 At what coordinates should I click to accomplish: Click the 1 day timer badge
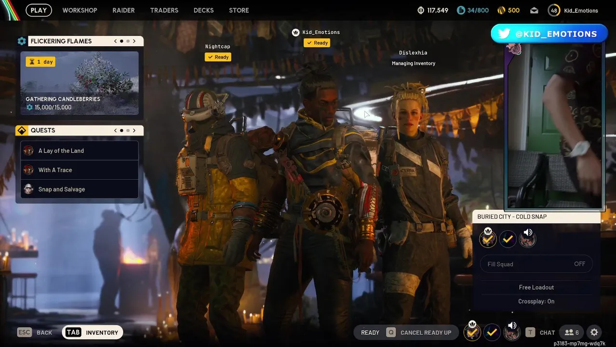click(40, 62)
